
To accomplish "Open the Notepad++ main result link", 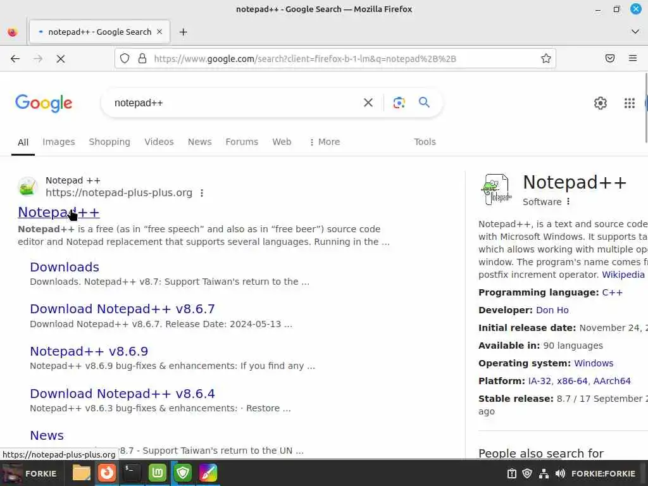I will [59, 212].
